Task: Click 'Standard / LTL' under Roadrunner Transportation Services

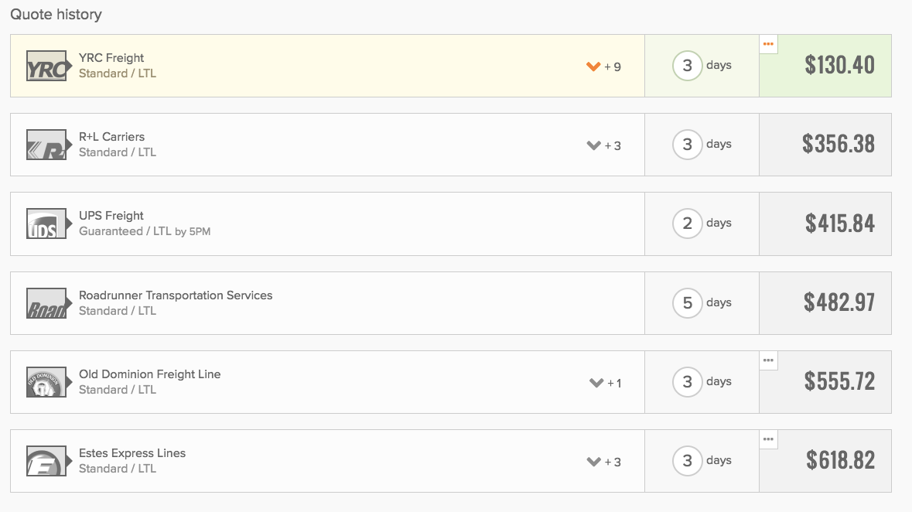Action: pos(118,311)
